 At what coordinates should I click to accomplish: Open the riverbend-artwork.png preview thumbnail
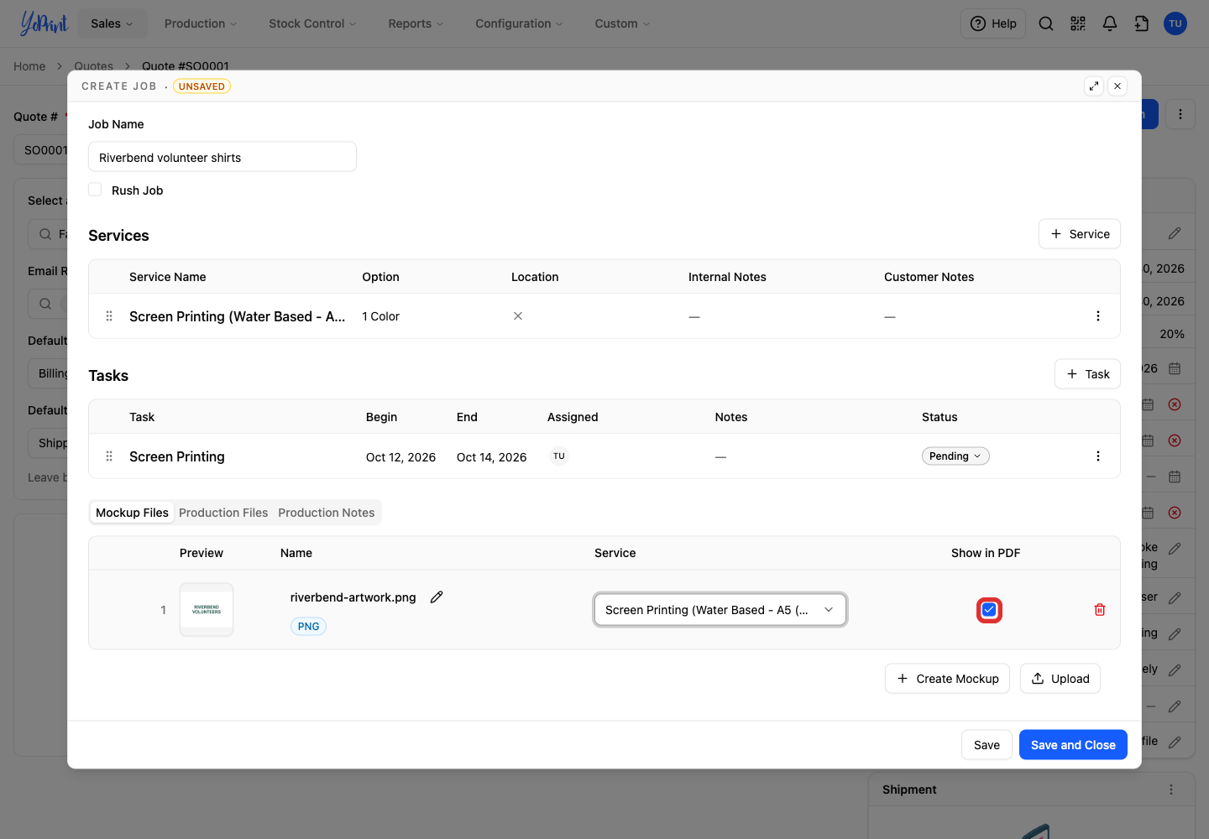pos(207,610)
